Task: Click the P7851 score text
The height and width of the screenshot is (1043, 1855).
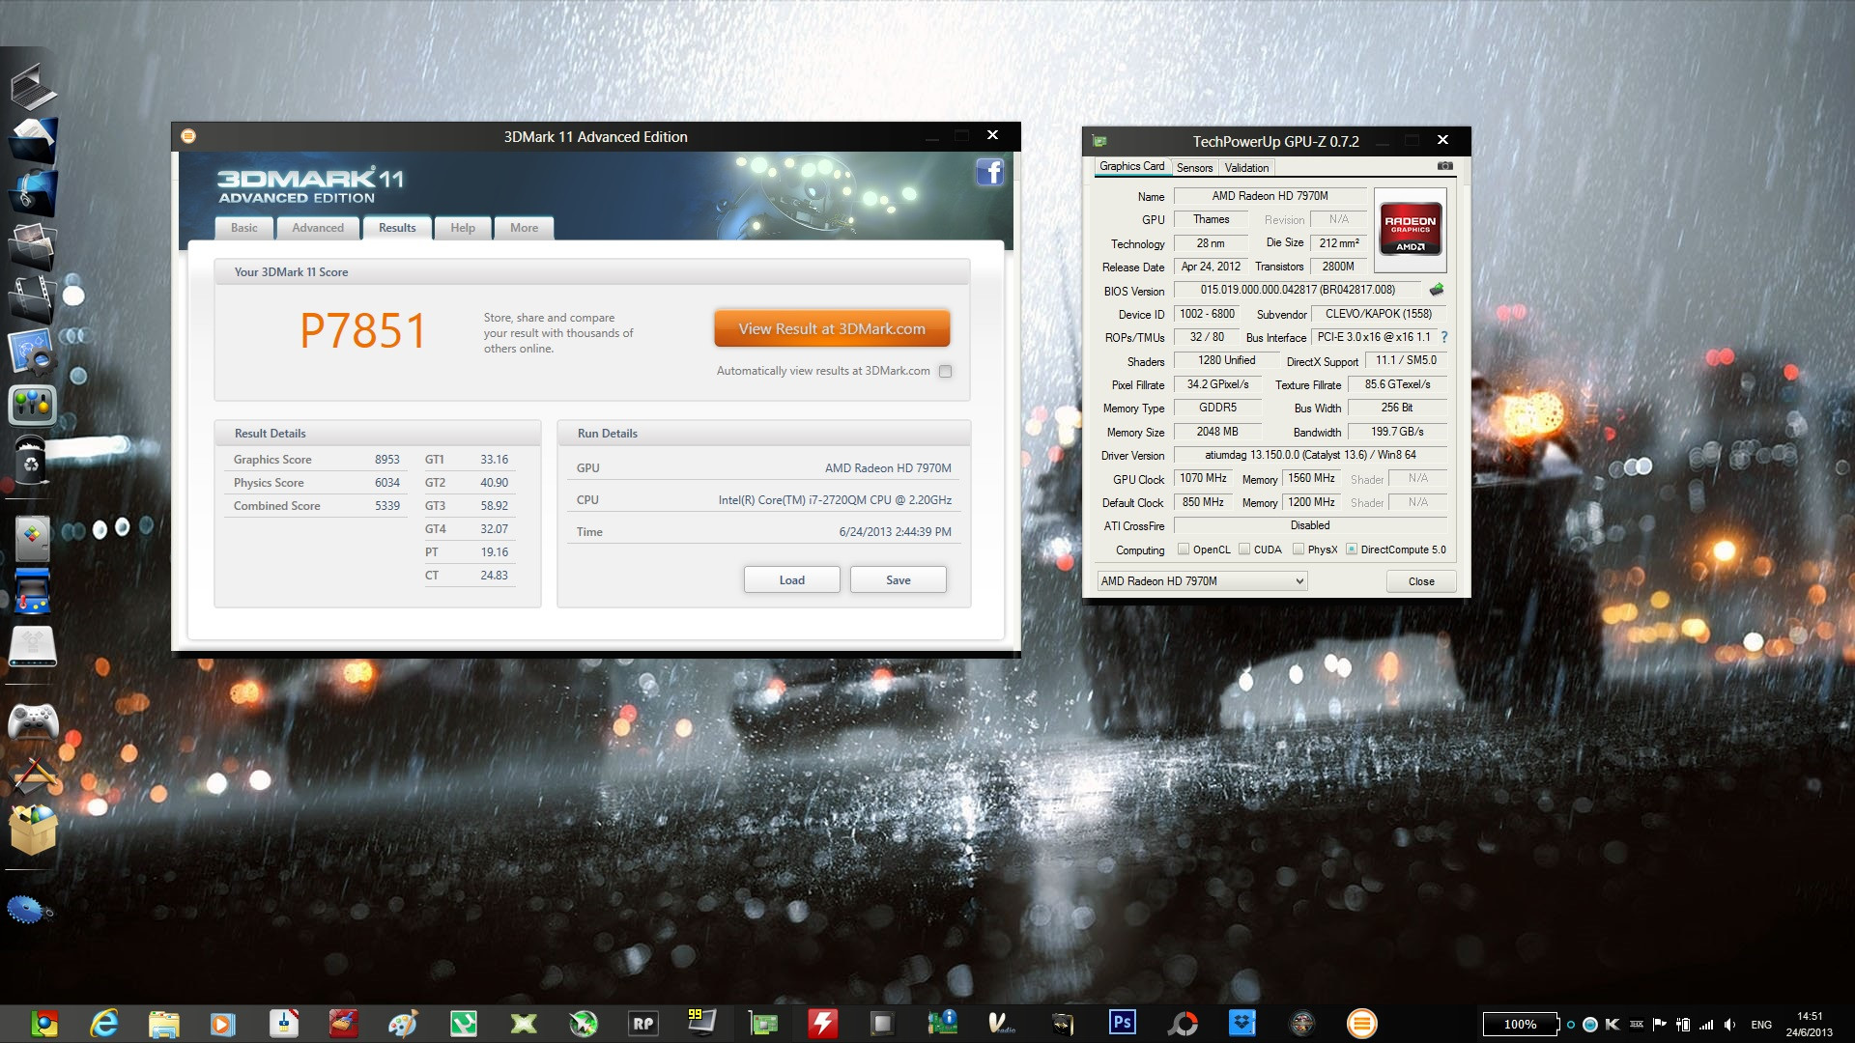Action: point(363,331)
